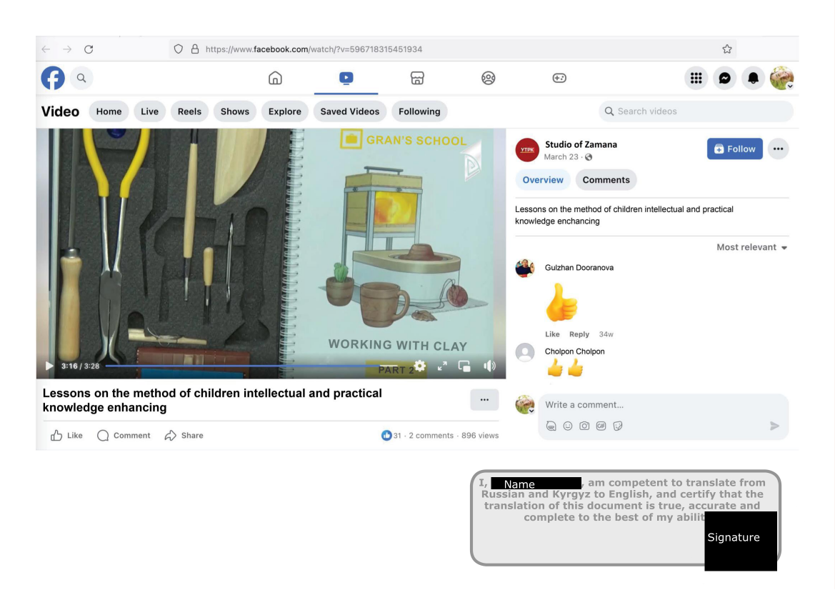Open the 2 comments link
The image size is (835, 590).
pyautogui.click(x=431, y=436)
